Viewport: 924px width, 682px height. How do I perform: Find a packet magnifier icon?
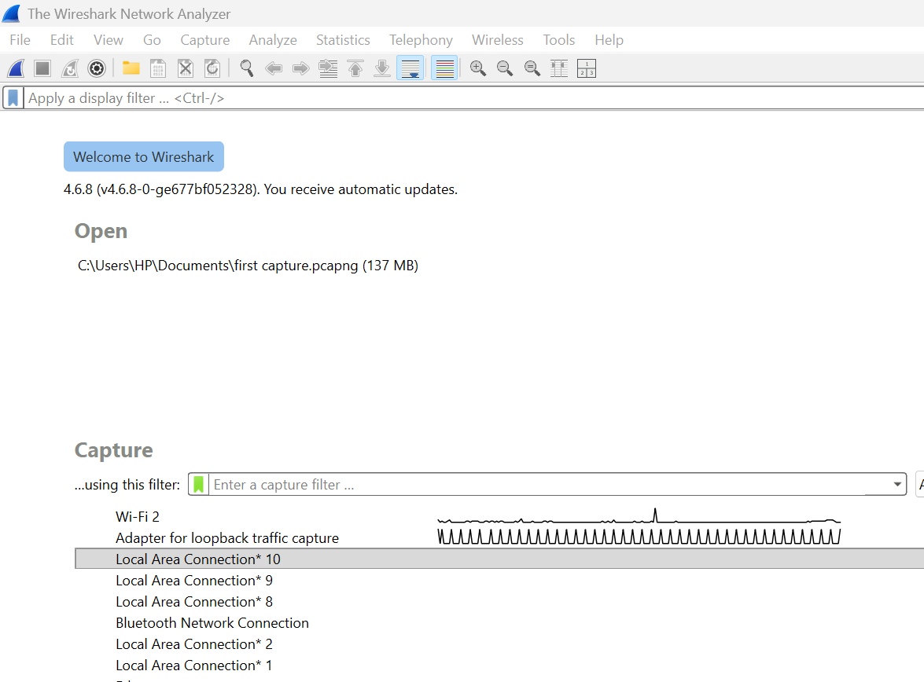point(246,68)
